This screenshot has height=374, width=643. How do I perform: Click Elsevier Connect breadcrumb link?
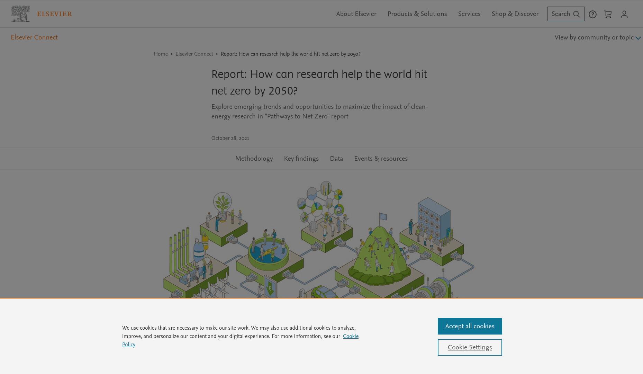pyautogui.click(x=194, y=54)
